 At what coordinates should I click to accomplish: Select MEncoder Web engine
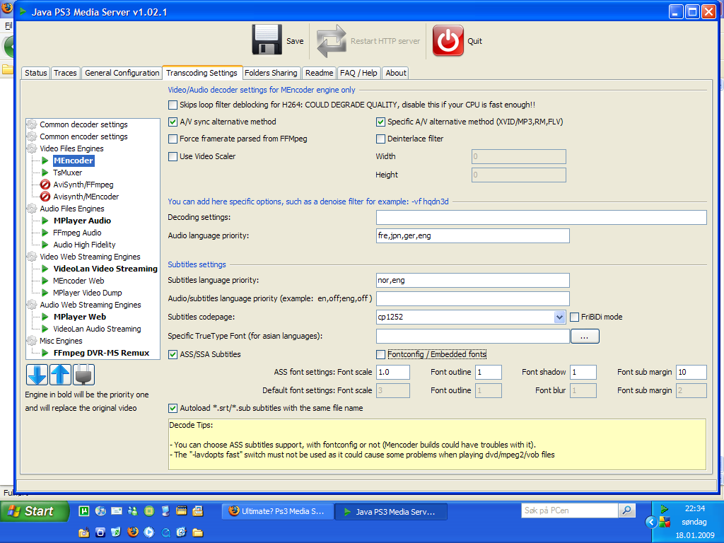click(78, 281)
